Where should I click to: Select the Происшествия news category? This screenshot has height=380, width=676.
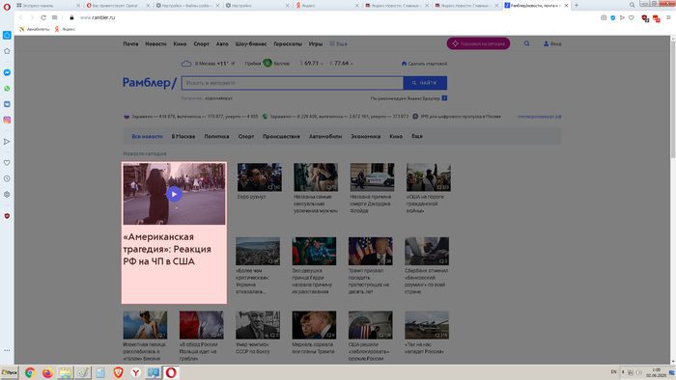coord(281,136)
